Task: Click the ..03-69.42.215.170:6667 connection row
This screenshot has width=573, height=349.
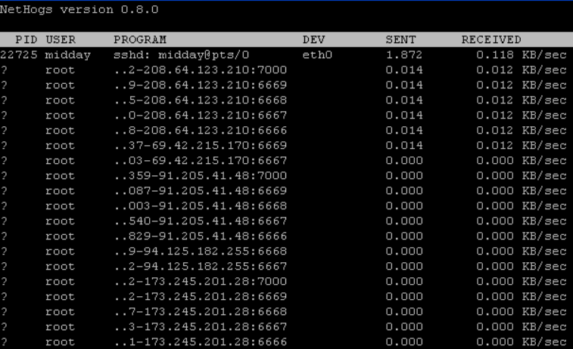Action: pos(284,160)
